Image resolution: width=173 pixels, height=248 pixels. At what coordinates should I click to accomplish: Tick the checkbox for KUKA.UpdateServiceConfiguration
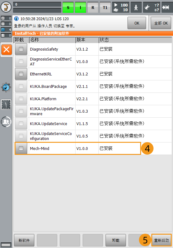pyautogui.click(x=21, y=136)
